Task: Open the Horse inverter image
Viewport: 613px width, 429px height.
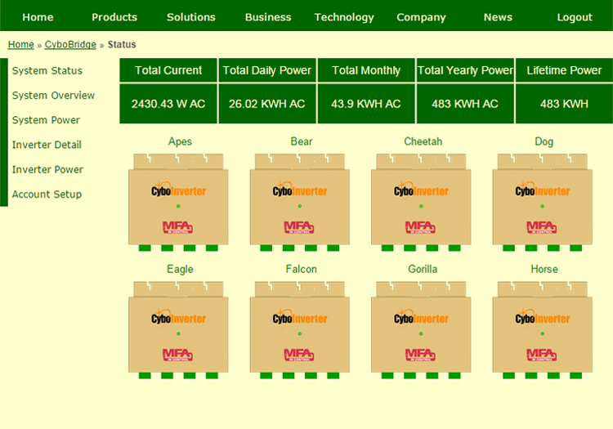Action: (542, 330)
